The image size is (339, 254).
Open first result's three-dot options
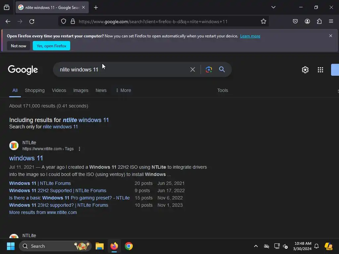point(79,149)
